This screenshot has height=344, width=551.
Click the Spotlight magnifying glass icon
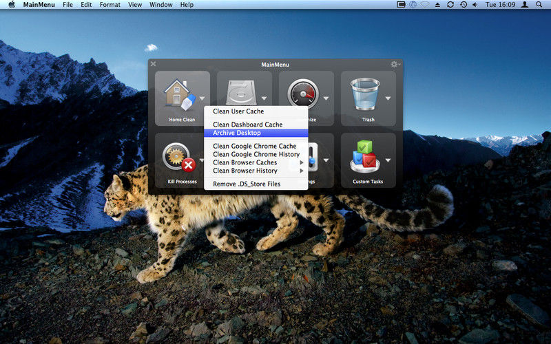539,5
